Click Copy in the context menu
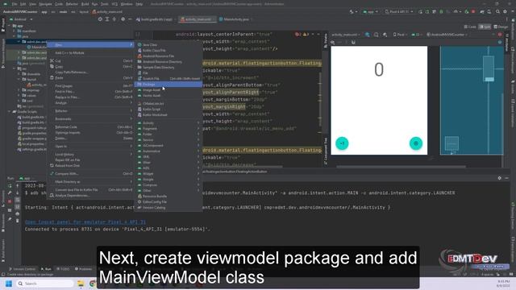The height and width of the screenshot is (290, 516). (90, 66)
